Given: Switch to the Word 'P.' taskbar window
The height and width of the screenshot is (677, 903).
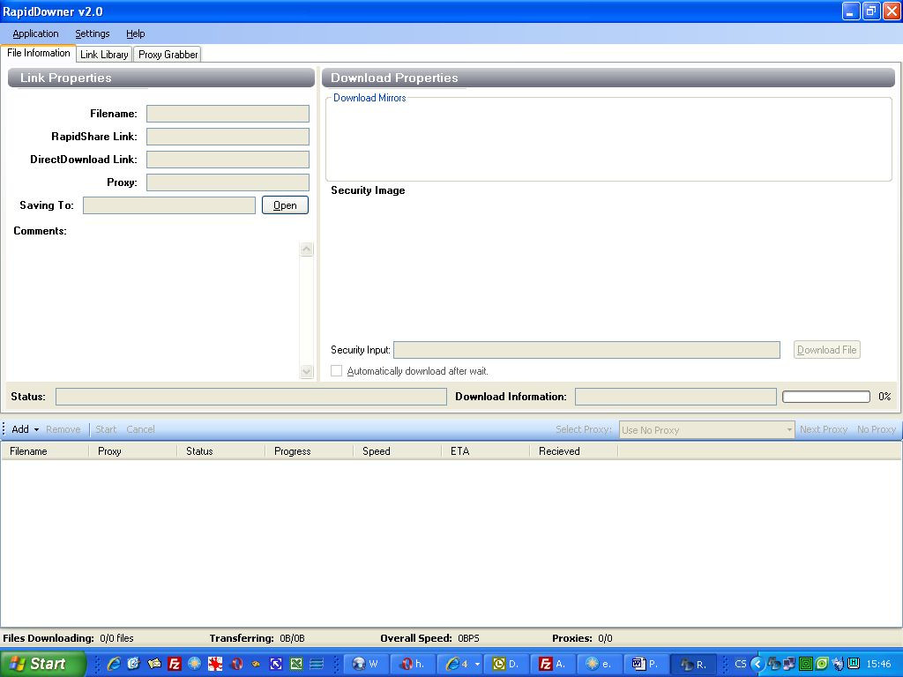Looking at the screenshot, I should 646,664.
